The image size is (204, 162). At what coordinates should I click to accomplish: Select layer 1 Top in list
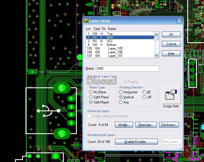(120, 34)
